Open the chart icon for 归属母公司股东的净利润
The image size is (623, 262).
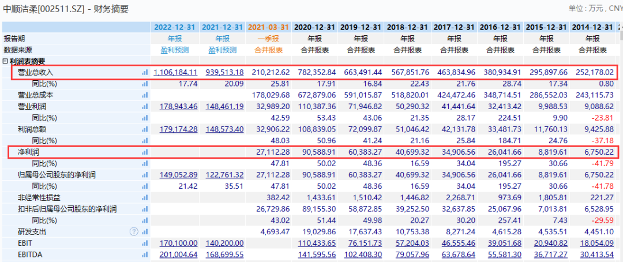145,175
